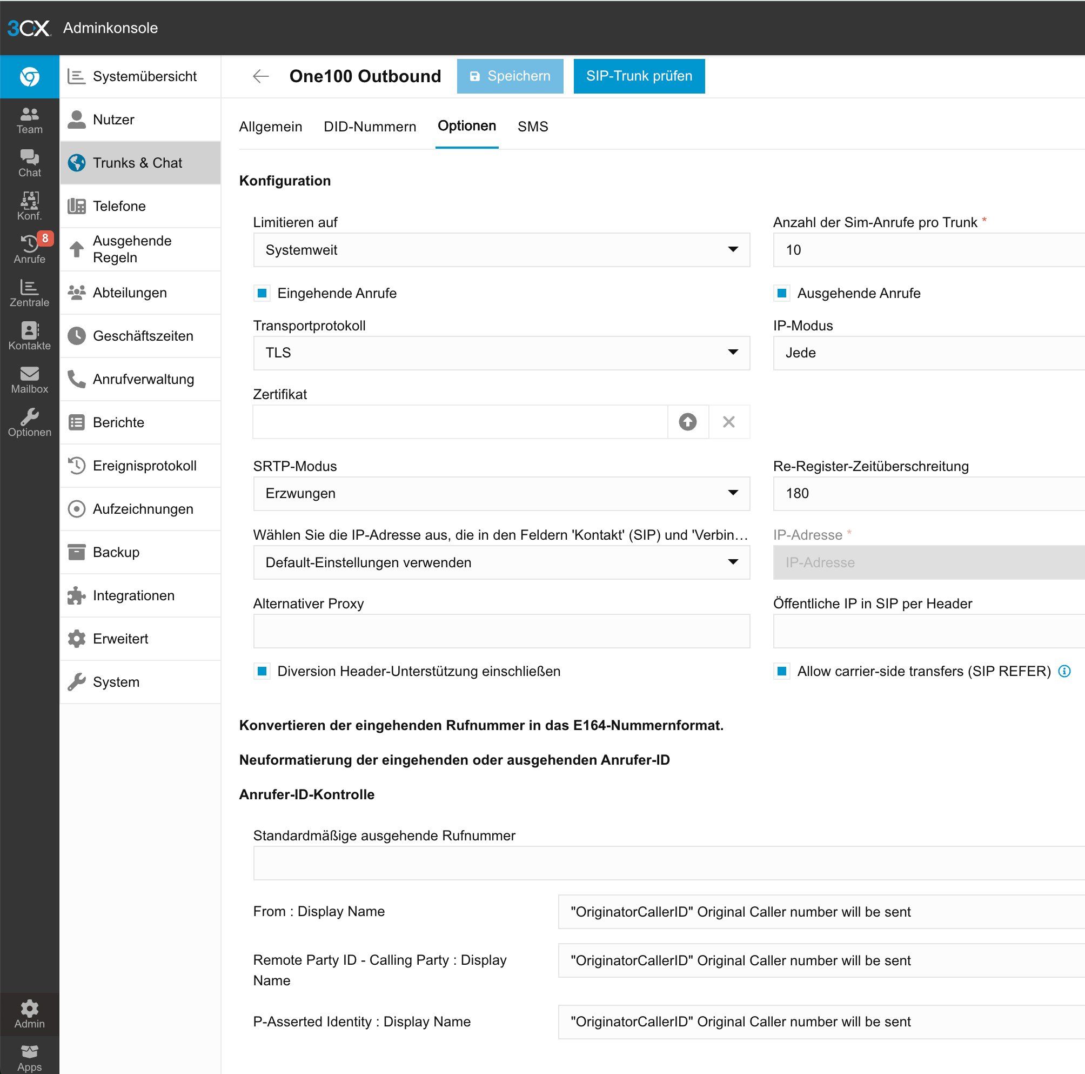
Task: Click the Speichern save button
Action: tap(510, 76)
